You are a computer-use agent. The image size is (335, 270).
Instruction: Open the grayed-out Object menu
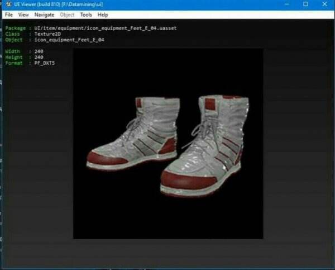[x=67, y=15]
